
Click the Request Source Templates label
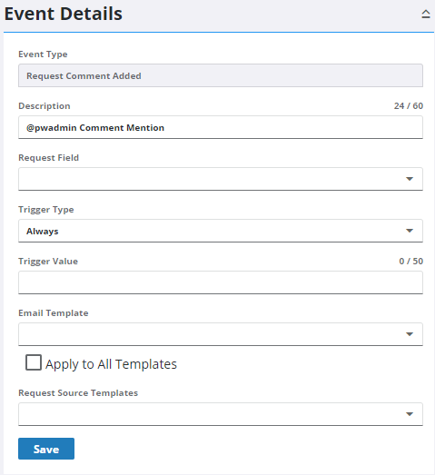78,393
